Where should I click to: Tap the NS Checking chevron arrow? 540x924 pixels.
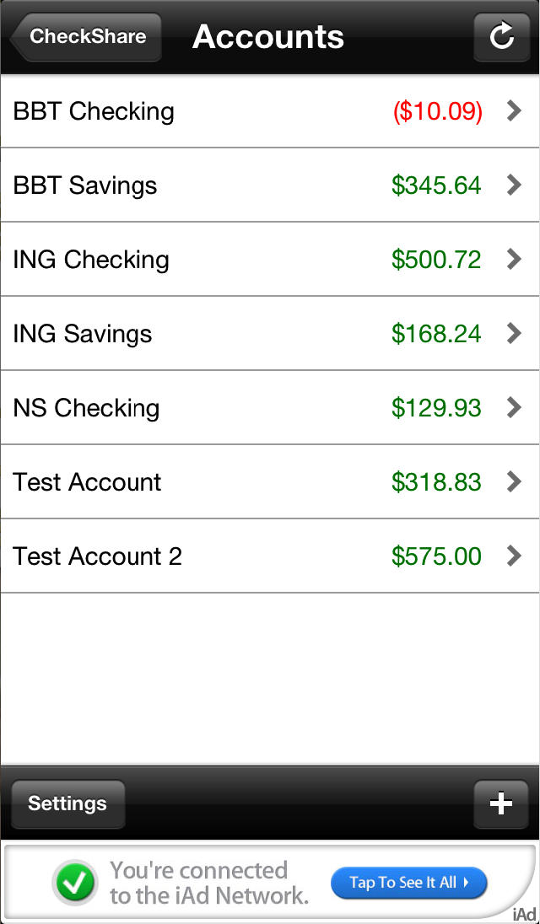pyautogui.click(x=514, y=408)
